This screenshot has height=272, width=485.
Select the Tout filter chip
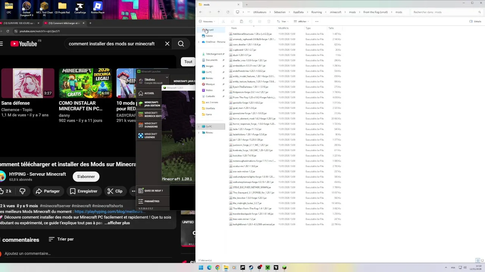point(188,62)
